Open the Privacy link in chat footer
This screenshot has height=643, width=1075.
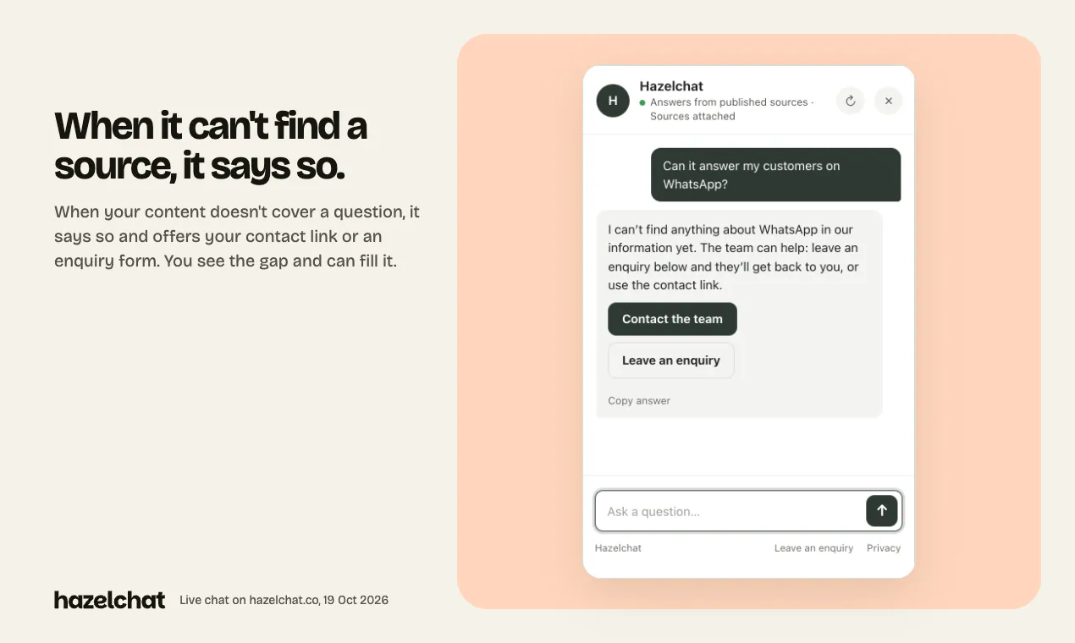tap(884, 548)
